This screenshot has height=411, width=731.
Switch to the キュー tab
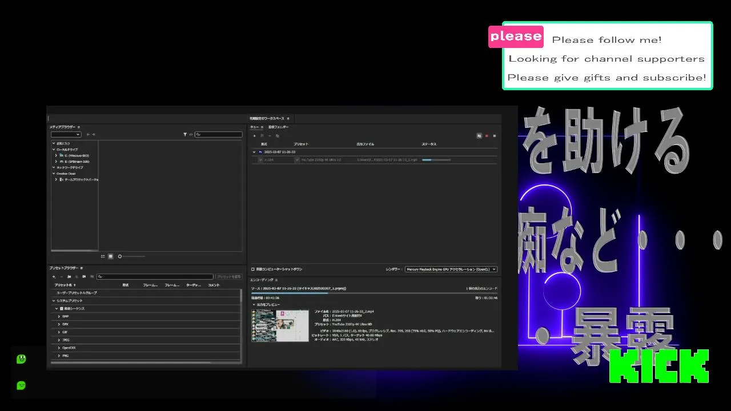click(254, 127)
